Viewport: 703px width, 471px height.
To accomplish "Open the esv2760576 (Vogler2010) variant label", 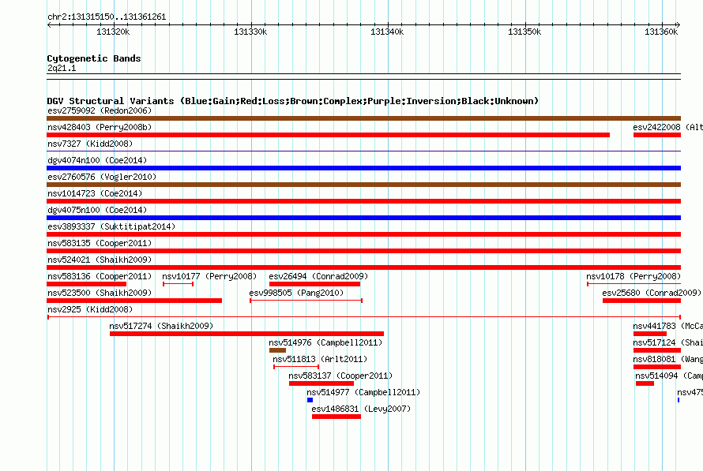I will 102,177.
